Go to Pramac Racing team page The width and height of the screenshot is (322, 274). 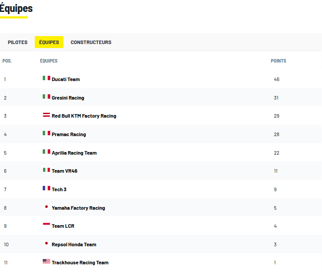[x=69, y=134]
